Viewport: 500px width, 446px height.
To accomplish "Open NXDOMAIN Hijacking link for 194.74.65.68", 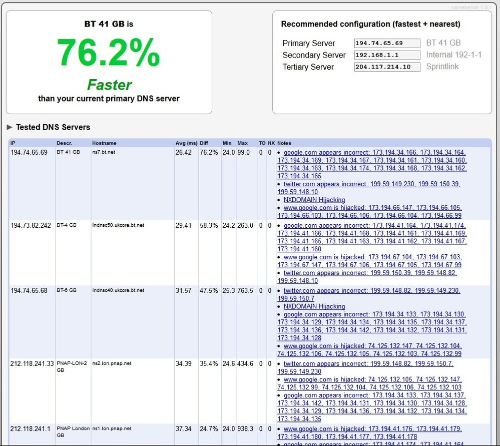I will click(314, 306).
